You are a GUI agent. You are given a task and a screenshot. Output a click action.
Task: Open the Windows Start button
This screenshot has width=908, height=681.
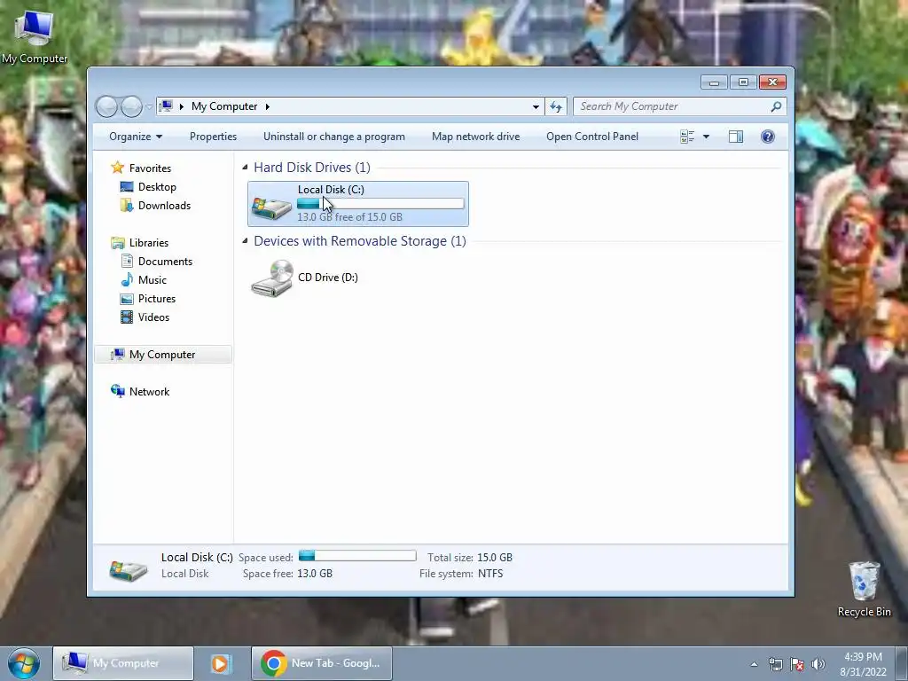click(23, 663)
